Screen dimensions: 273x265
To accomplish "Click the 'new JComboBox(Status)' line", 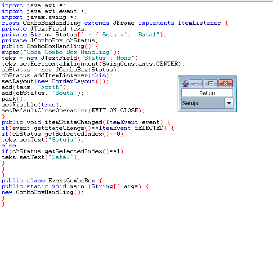I will (x=61, y=70).
